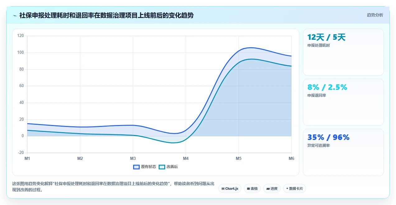Click the star icon in 数据卡片 chip
The width and height of the screenshot is (396, 205).
pyautogui.click(x=287, y=189)
